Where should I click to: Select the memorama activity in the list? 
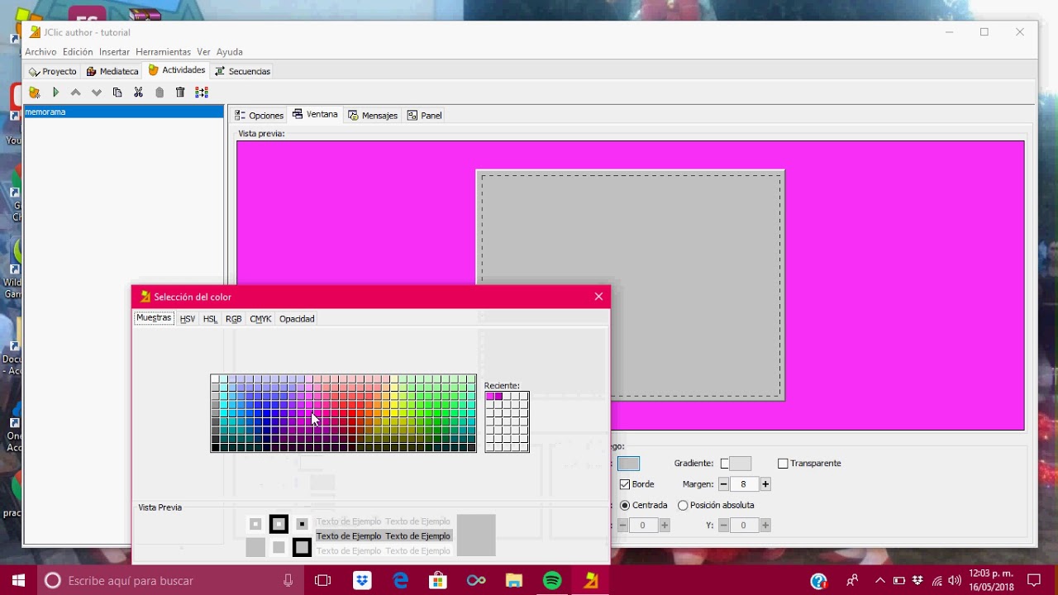click(x=124, y=112)
